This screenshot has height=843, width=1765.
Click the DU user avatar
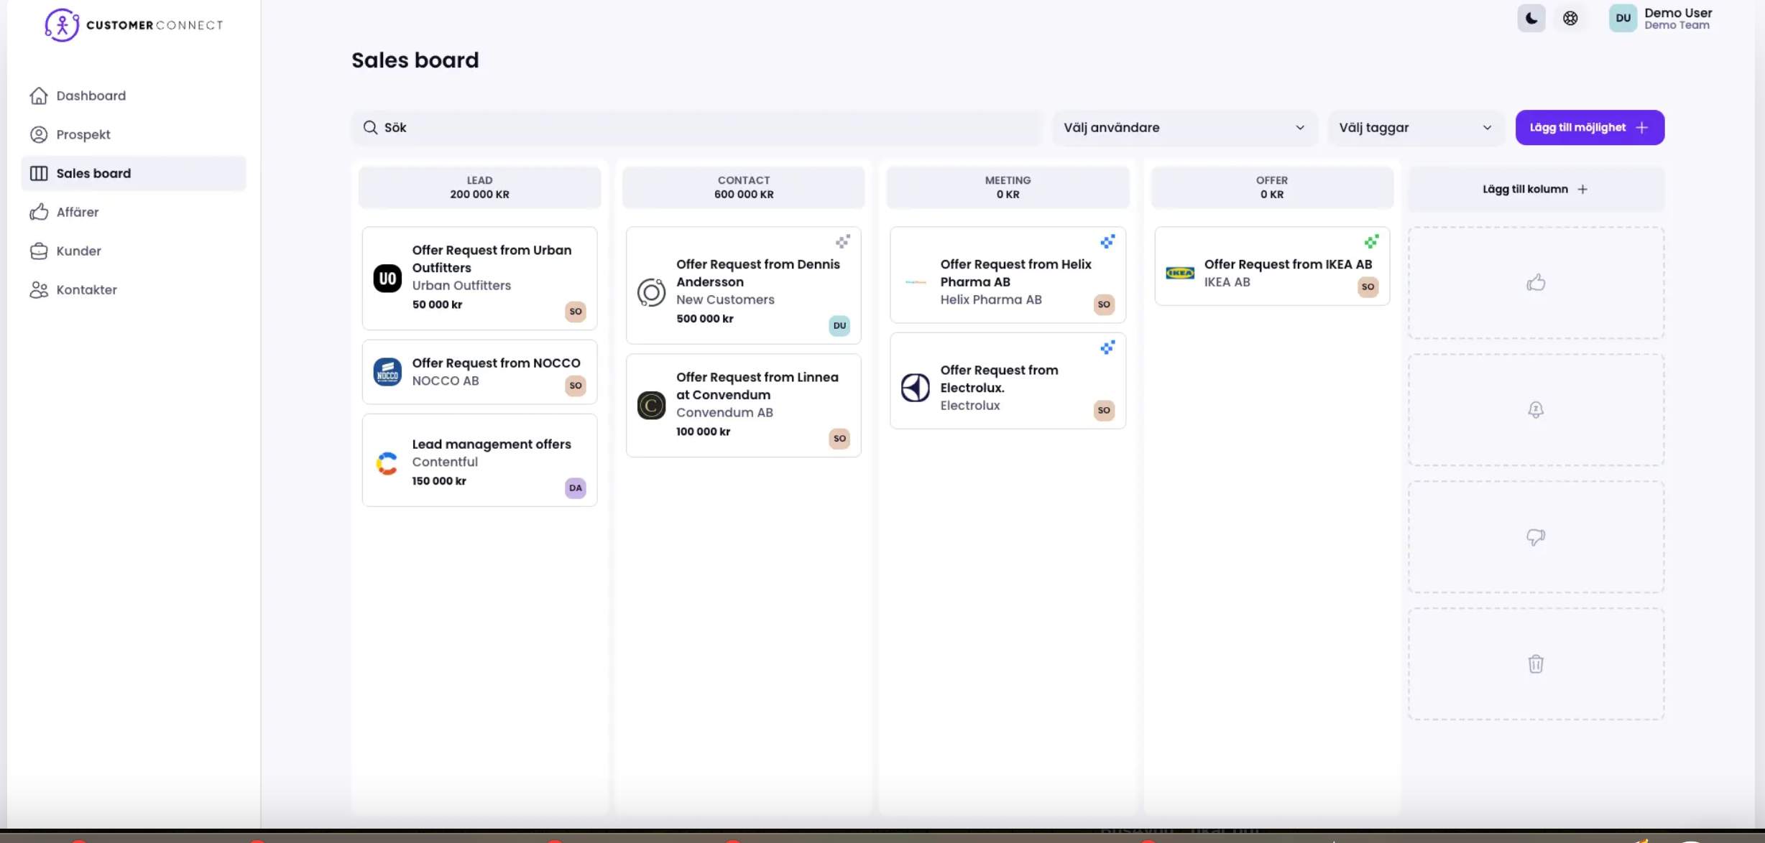coord(1622,18)
